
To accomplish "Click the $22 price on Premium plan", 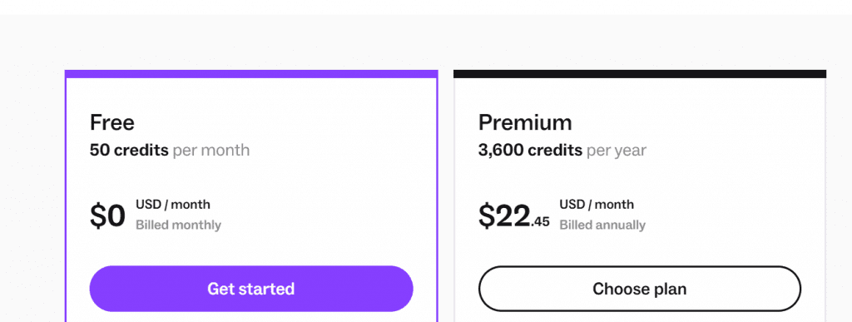I will tap(504, 215).
